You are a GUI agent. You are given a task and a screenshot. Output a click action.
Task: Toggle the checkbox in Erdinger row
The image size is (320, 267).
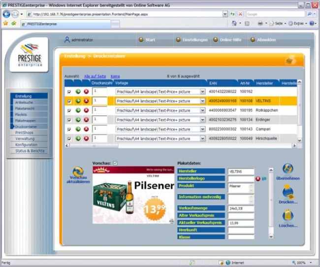click(69, 120)
